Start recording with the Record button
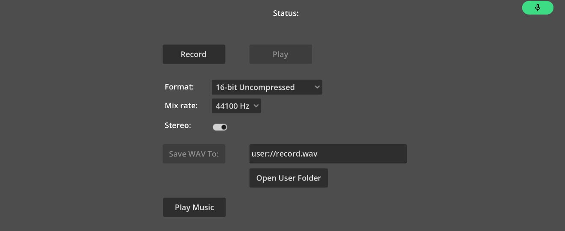The height and width of the screenshot is (231, 565). (x=194, y=54)
